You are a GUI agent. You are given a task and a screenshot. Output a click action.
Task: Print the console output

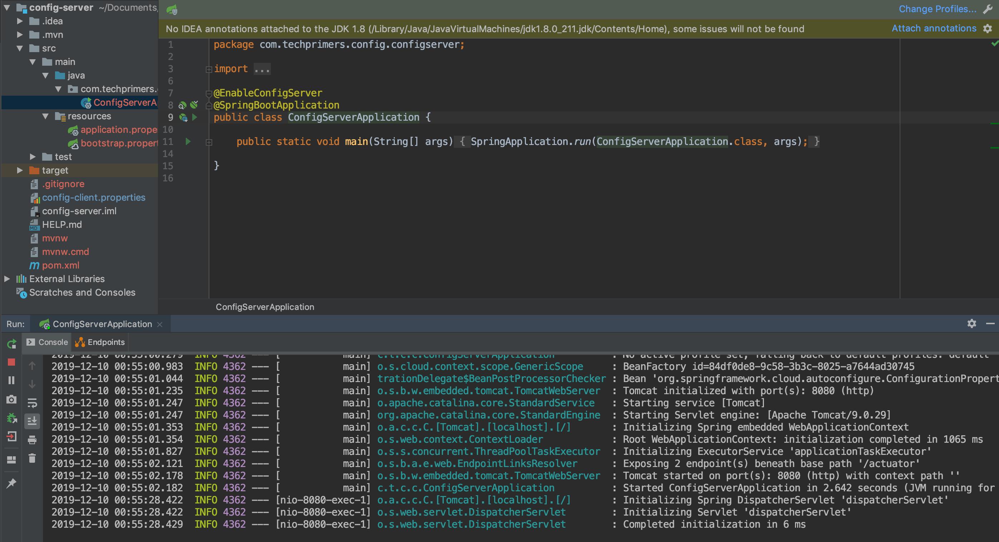(32, 440)
